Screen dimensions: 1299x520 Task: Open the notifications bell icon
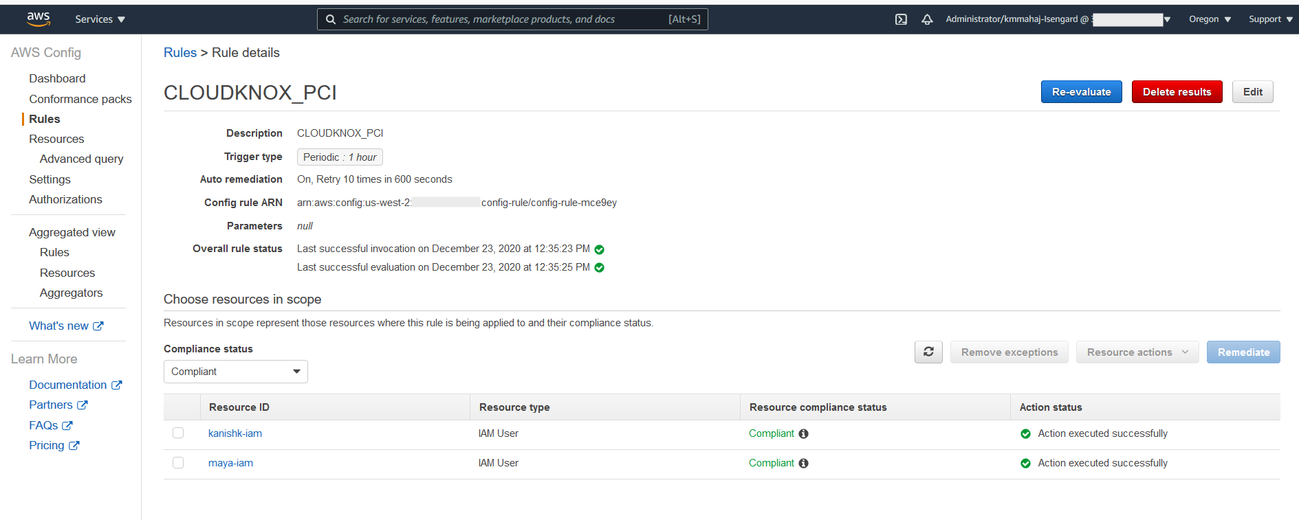(927, 19)
